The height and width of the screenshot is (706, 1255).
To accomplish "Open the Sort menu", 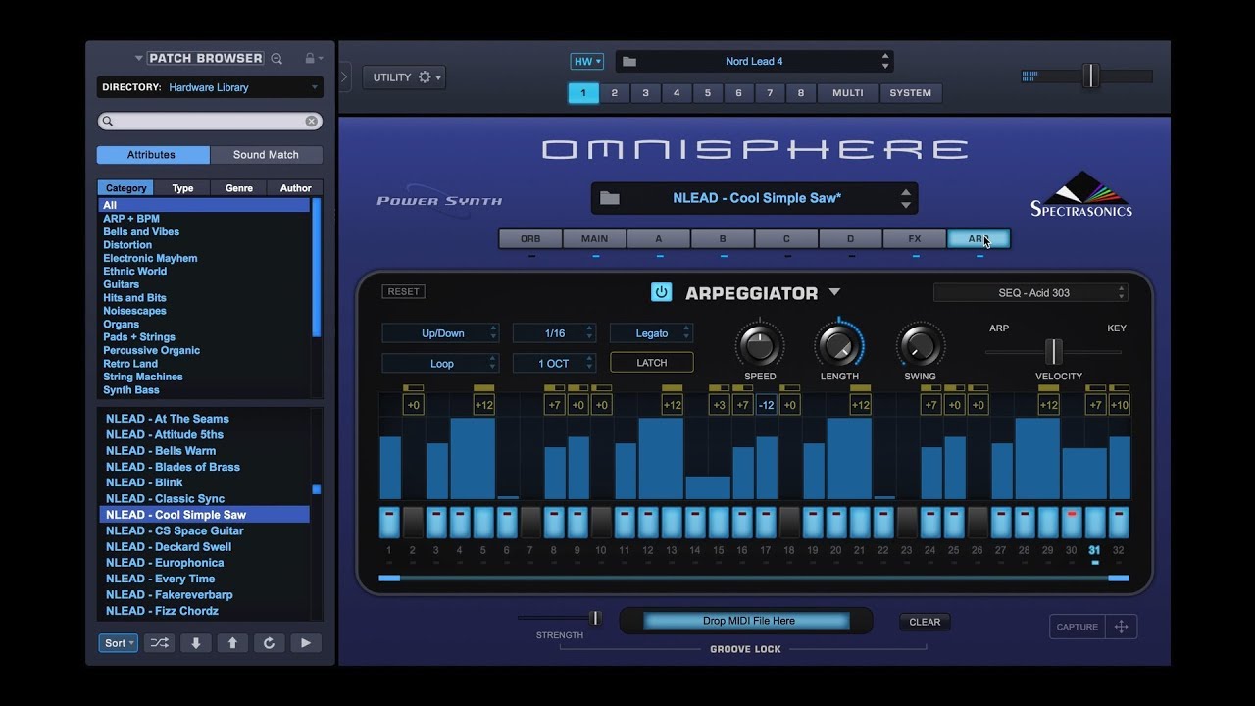I will 118,643.
